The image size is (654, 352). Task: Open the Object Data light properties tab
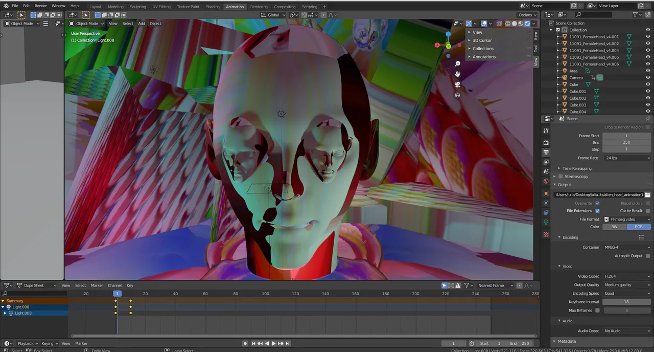(546, 223)
